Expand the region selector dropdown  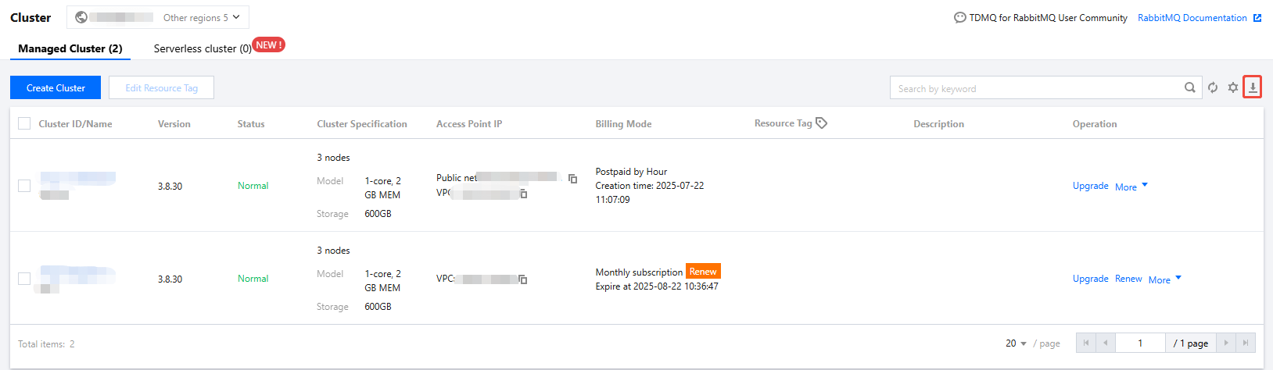click(158, 17)
